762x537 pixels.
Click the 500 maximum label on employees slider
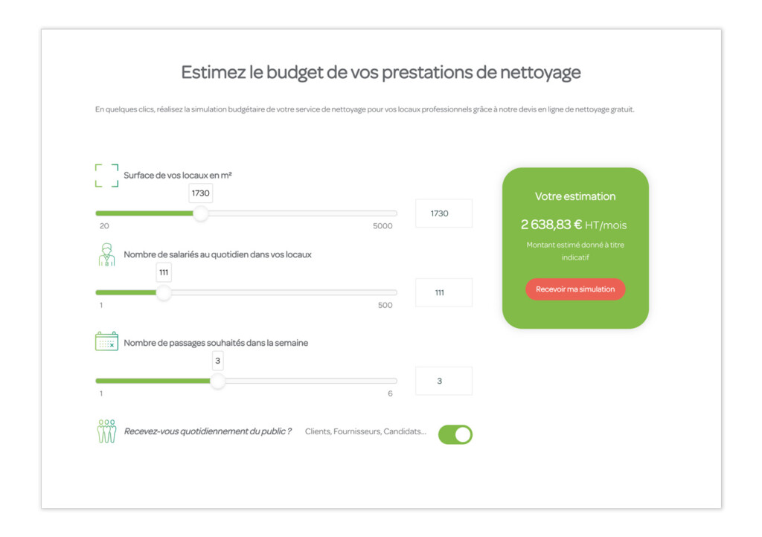(385, 305)
